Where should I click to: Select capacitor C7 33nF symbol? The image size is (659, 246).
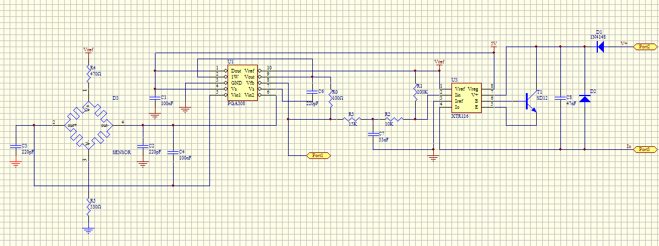point(373,134)
